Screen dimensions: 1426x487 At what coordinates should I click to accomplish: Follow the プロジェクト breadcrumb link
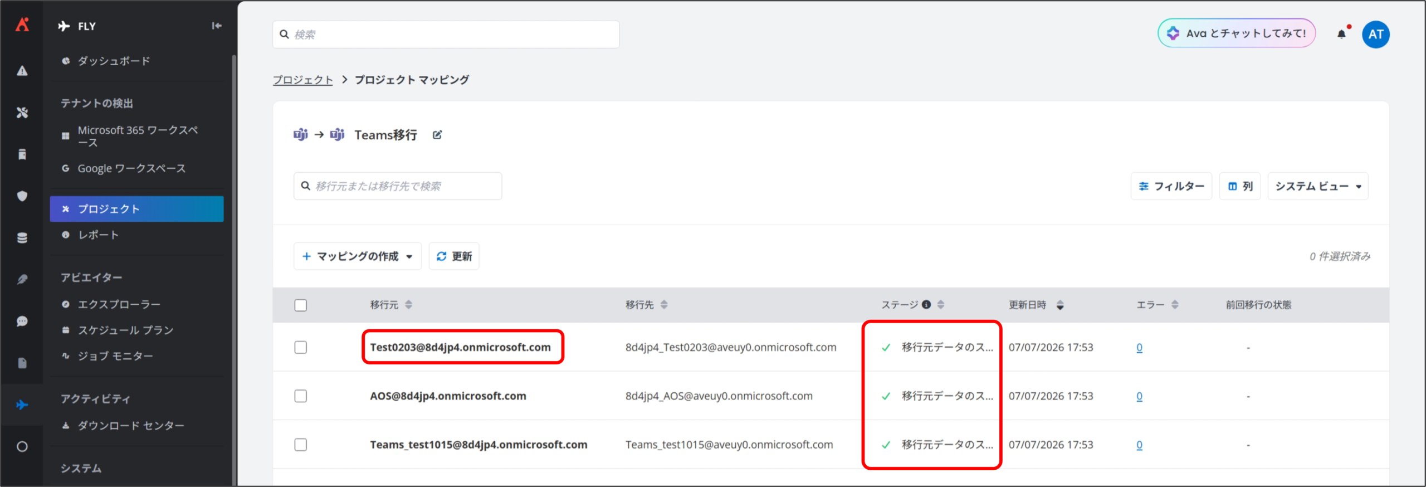(302, 80)
